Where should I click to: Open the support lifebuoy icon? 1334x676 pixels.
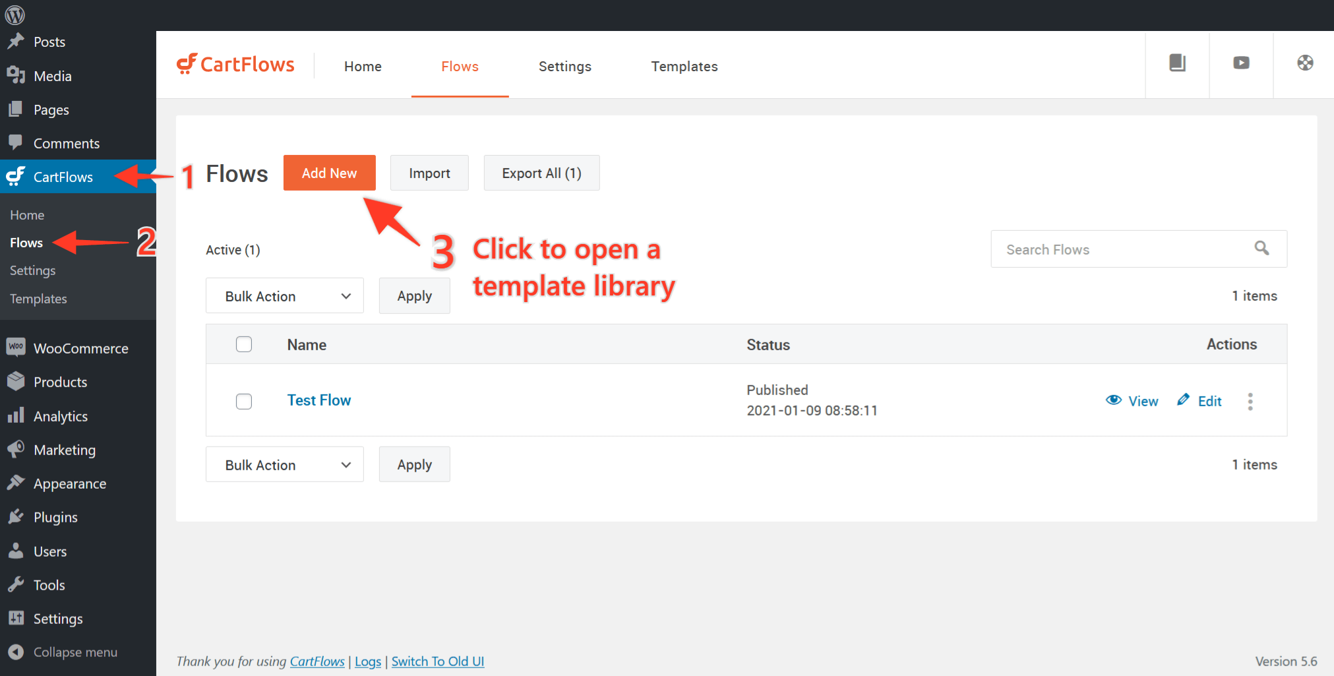click(1305, 63)
